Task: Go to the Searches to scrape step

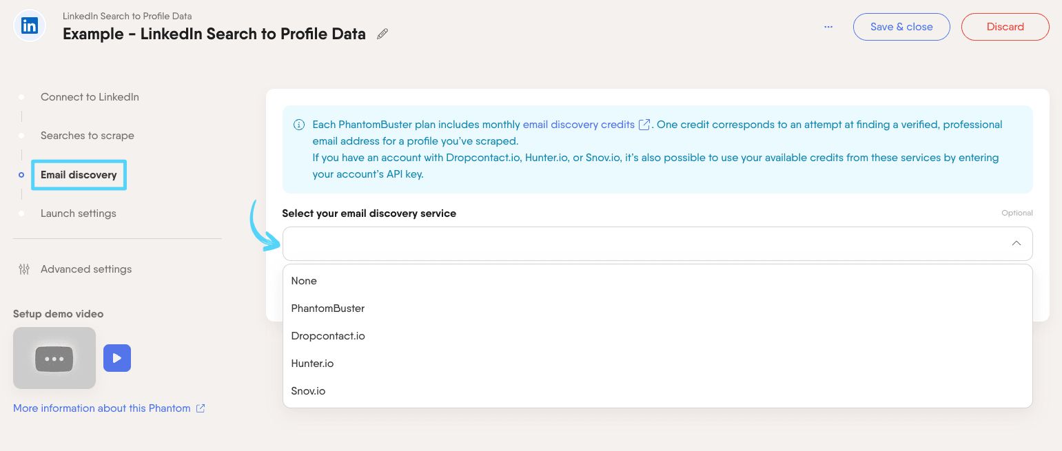Action: pos(88,136)
